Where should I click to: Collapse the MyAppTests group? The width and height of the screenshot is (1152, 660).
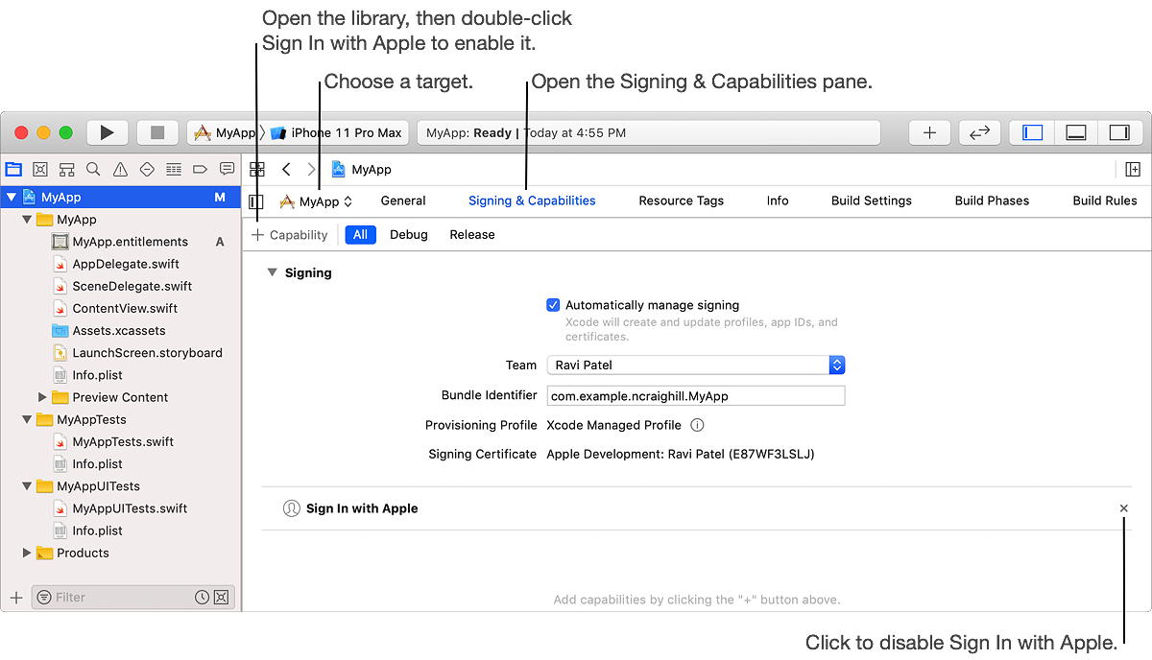coord(27,419)
